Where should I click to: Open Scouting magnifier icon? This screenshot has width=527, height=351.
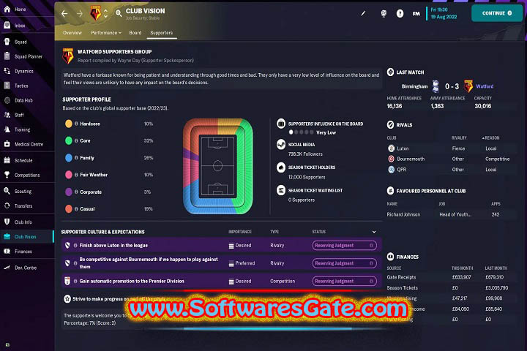click(x=7, y=191)
